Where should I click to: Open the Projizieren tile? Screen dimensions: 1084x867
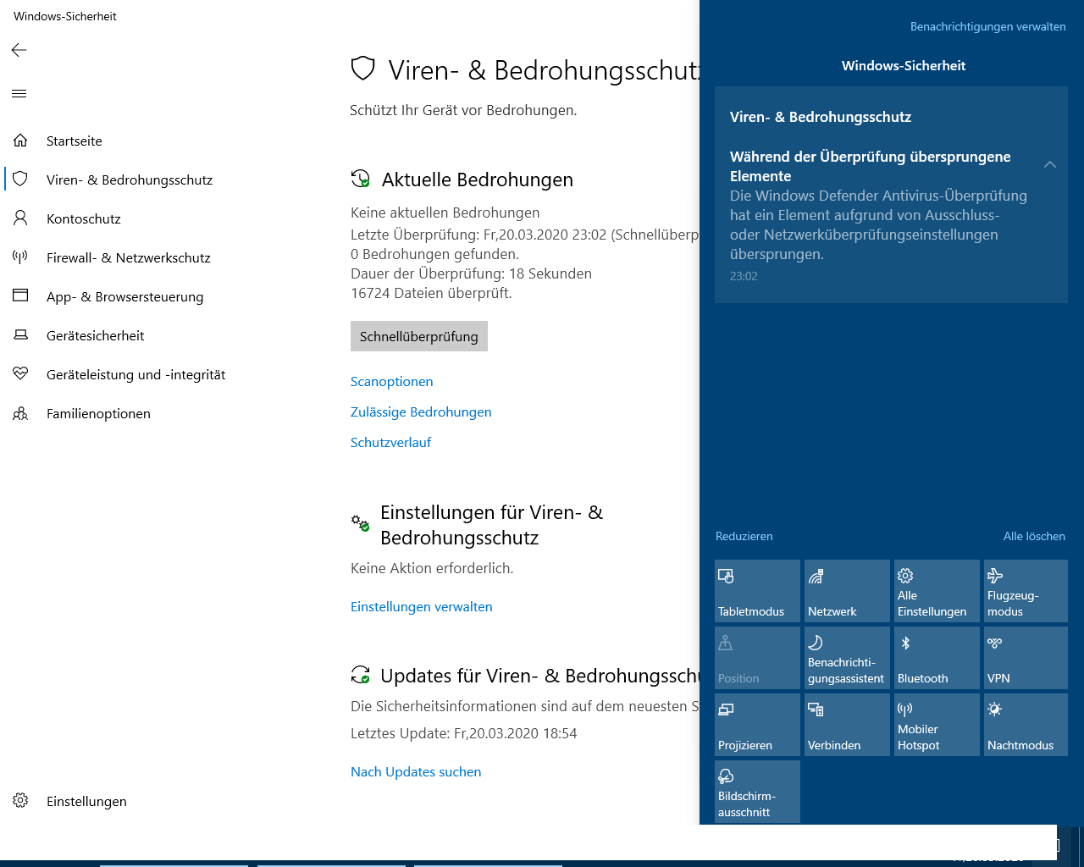[757, 725]
